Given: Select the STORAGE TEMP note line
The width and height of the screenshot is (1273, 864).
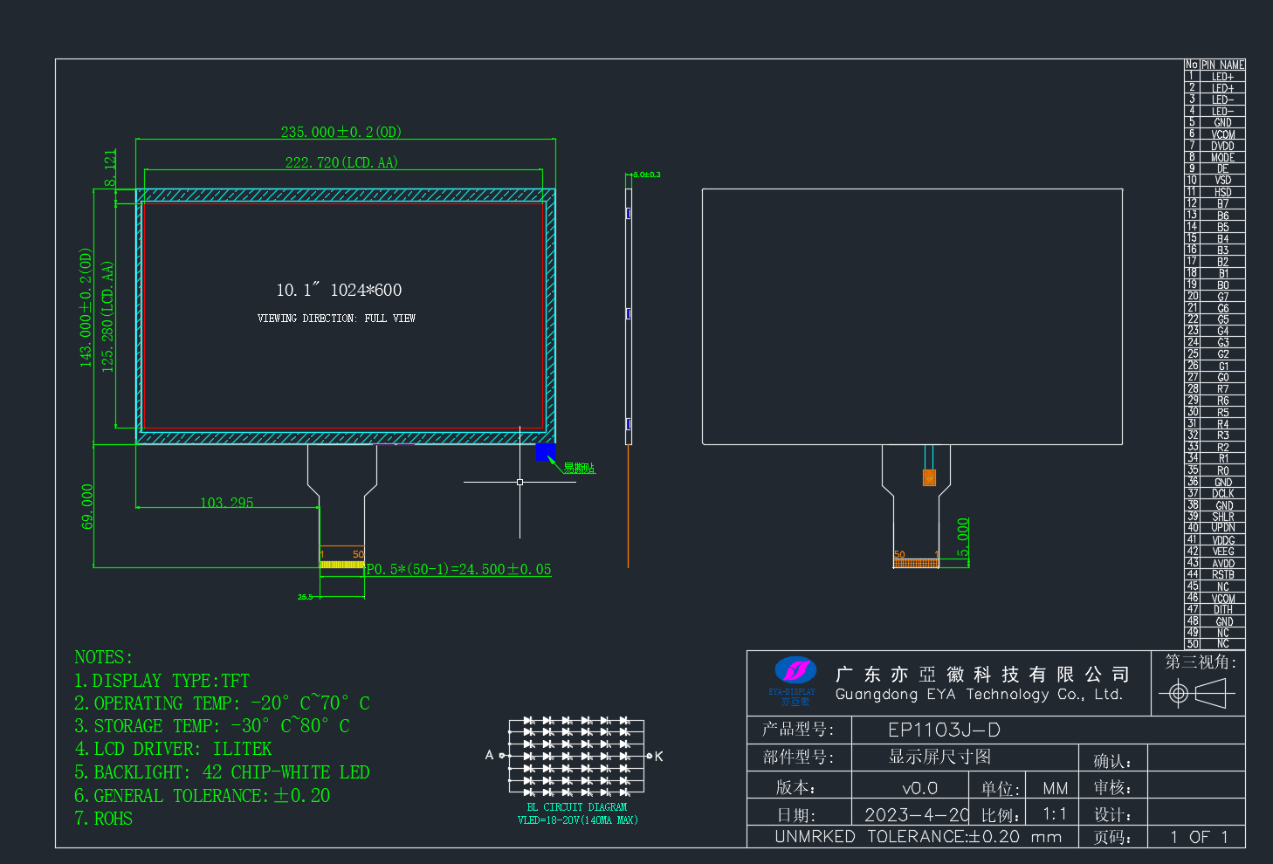Looking at the screenshot, I should click(212, 726).
